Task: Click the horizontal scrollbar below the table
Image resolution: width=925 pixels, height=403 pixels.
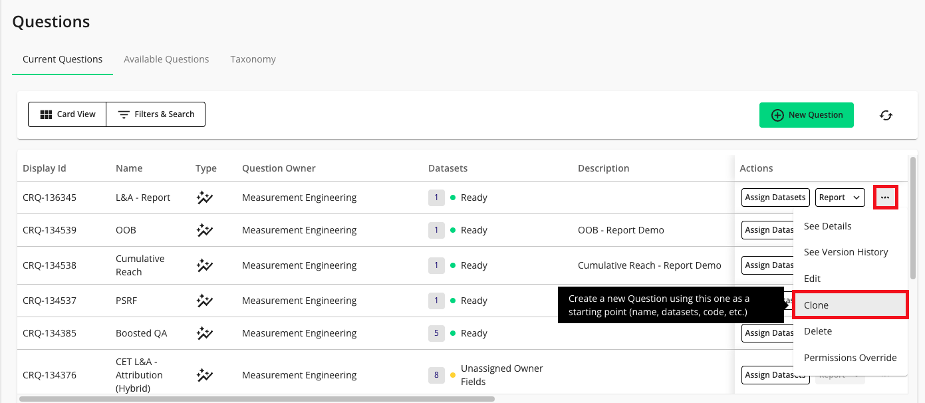Action: point(257,399)
